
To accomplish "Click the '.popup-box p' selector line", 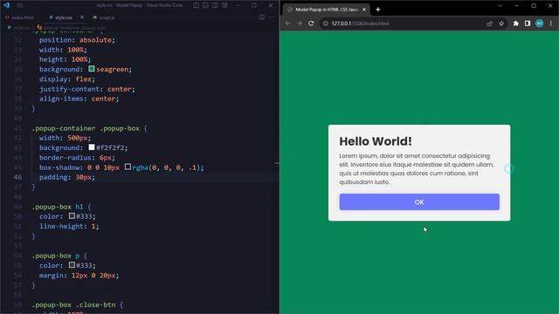I will click(59, 256).
